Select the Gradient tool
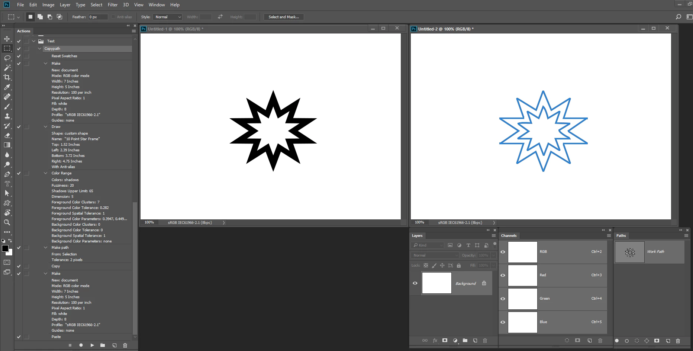The height and width of the screenshot is (351, 693). [x=7, y=145]
